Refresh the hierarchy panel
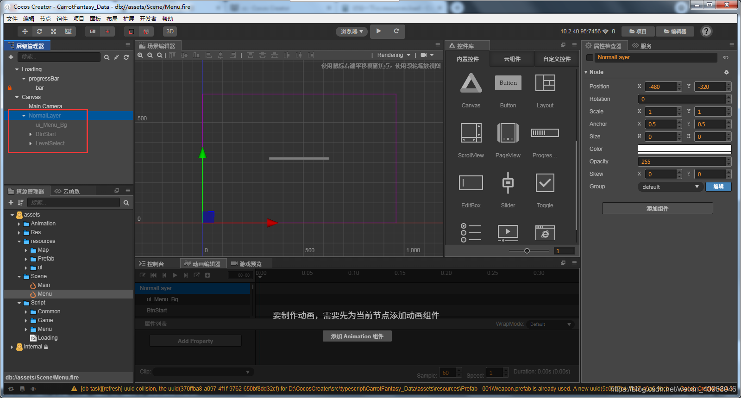Image resolution: width=741 pixels, height=398 pixels. point(126,57)
